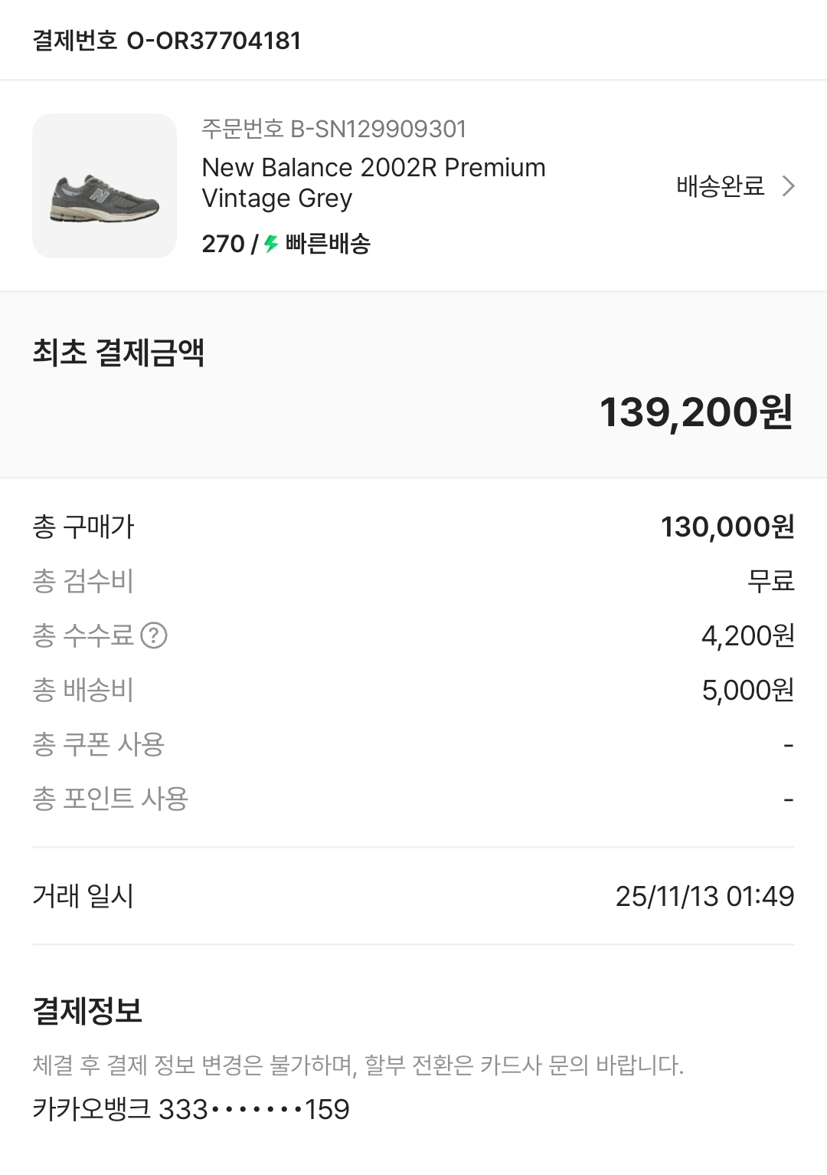Tap the 4,200원 fee amount
The height and width of the screenshot is (1175, 827).
click(747, 635)
